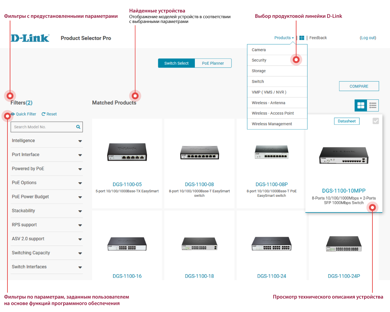Switch to grid view layout

coord(361,105)
